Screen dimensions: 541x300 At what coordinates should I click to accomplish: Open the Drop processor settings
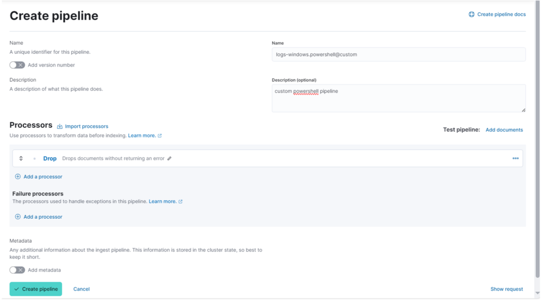(x=50, y=158)
